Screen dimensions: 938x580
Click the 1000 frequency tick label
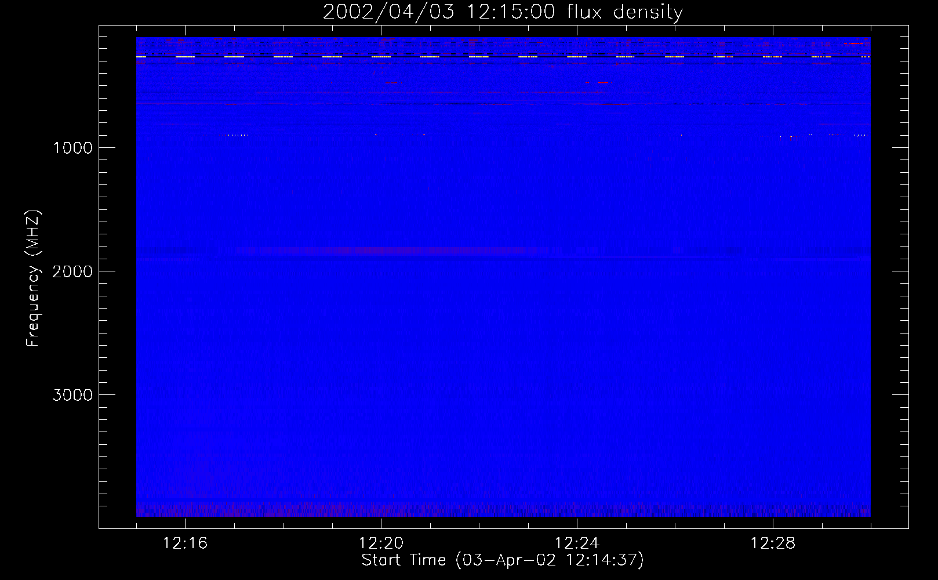pos(72,148)
